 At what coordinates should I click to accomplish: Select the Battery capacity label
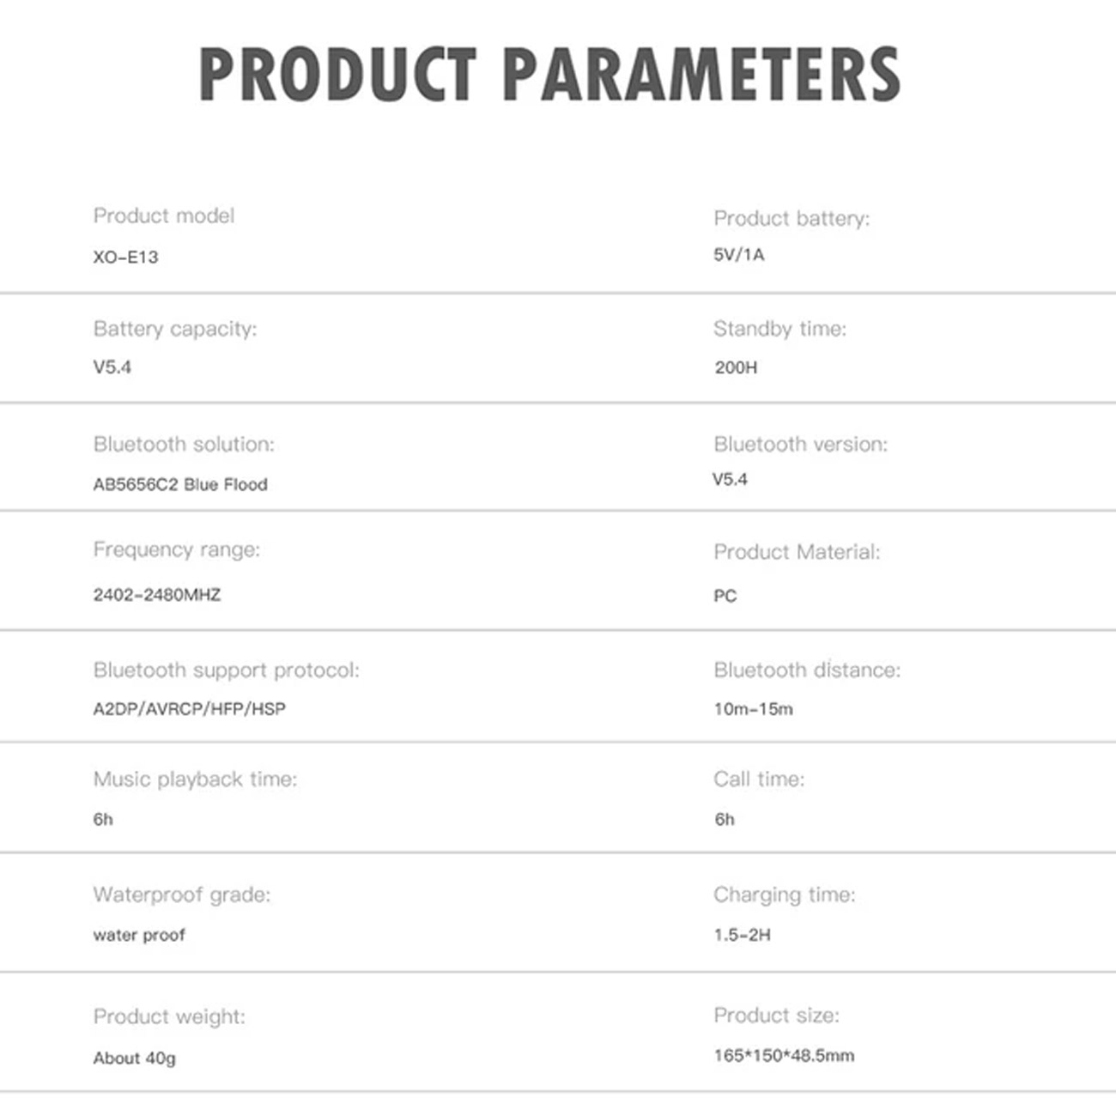pos(174,330)
